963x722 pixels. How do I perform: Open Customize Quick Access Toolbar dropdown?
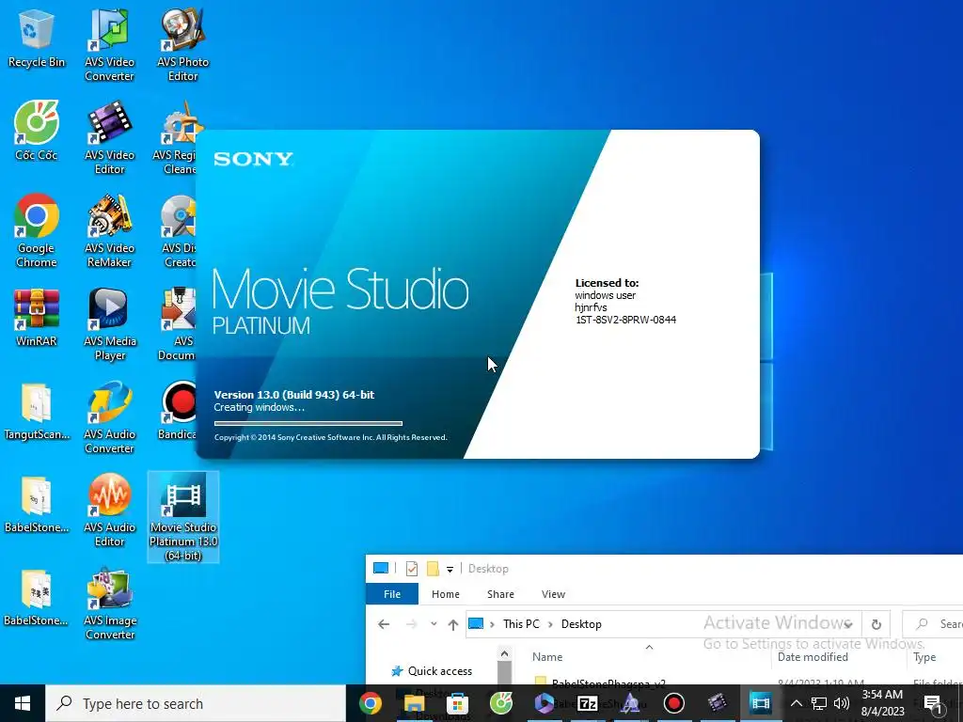click(x=450, y=569)
